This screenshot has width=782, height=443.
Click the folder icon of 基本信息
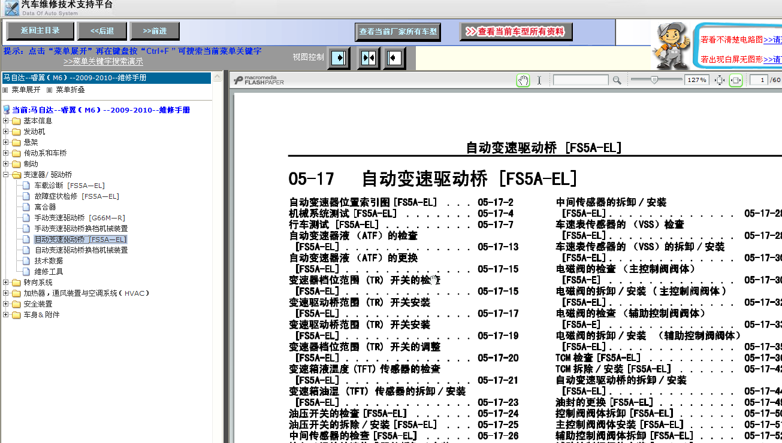point(16,121)
